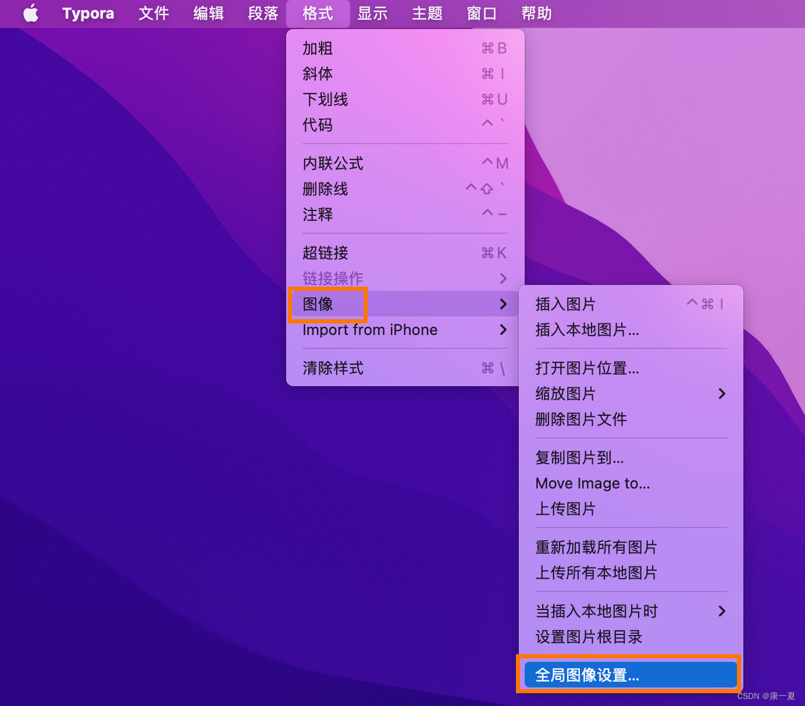805x706 pixels.
Task: Open the 显示 menu
Action: pyautogui.click(x=372, y=13)
